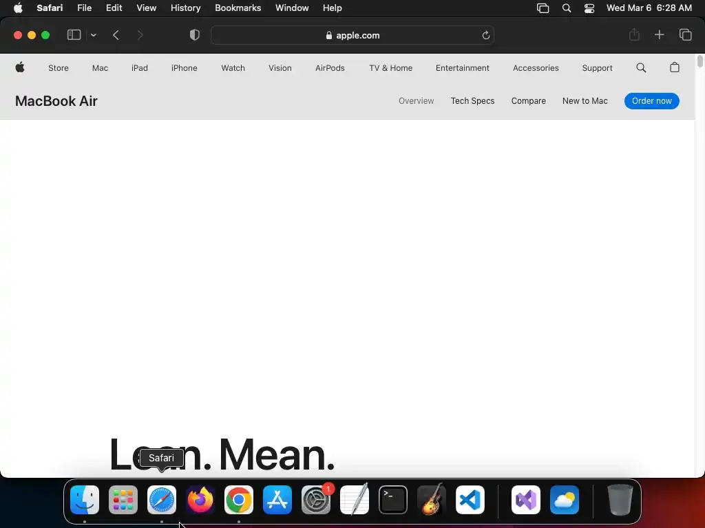Open the Edit menu
705x528 pixels.
[114, 8]
